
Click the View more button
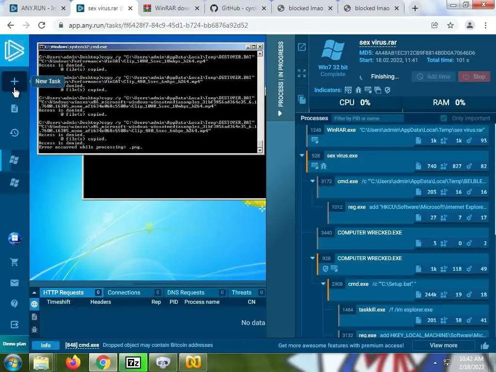[x=444, y=345]
